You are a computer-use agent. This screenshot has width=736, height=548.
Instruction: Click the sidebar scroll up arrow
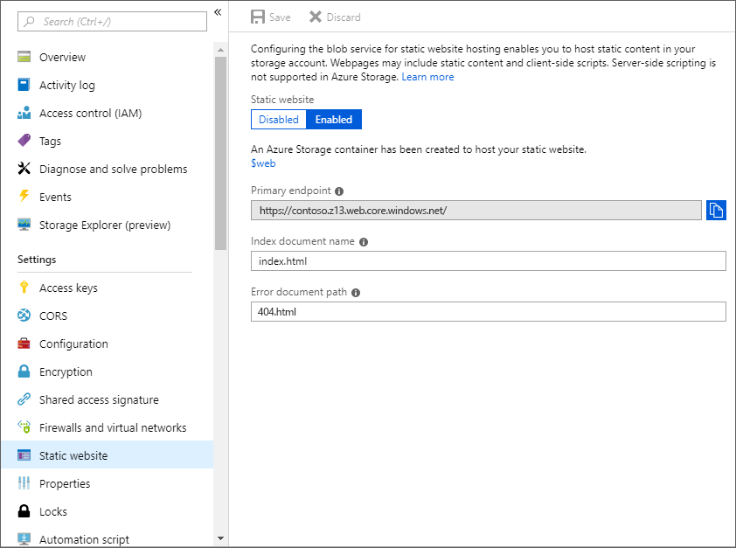(x=220, y=50)
